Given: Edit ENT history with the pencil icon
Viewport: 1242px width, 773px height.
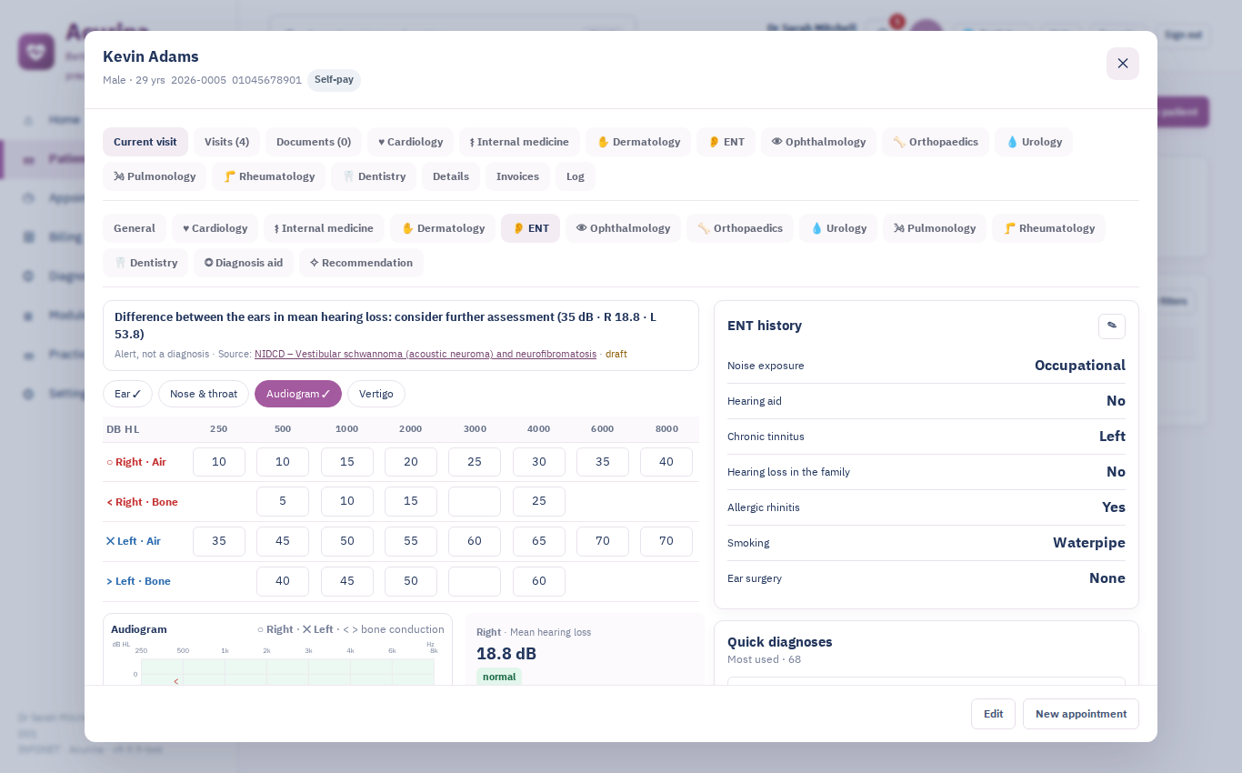Looking at the screenshot, I should (1112, 326).
